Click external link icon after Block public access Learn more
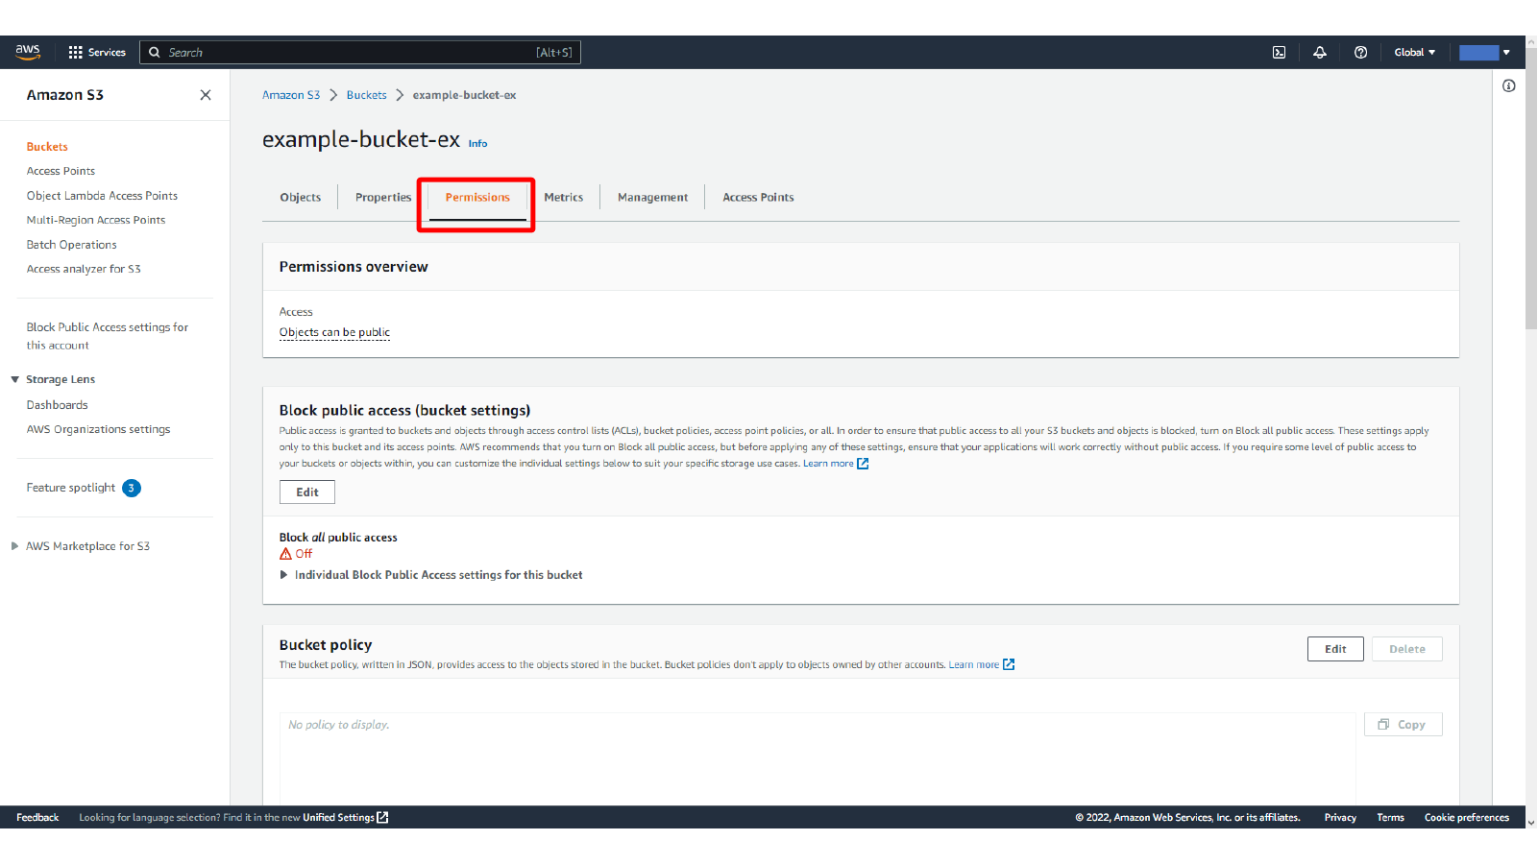This screenshot has height=864, width=1538. click(x=863, y=464)
